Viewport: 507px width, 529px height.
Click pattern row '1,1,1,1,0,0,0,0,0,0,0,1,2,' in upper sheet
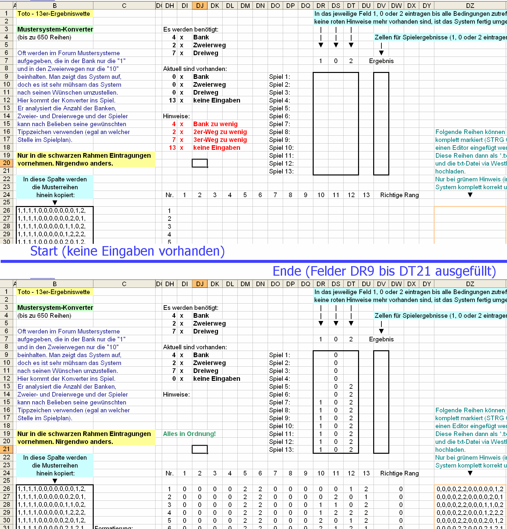point(52,211)
